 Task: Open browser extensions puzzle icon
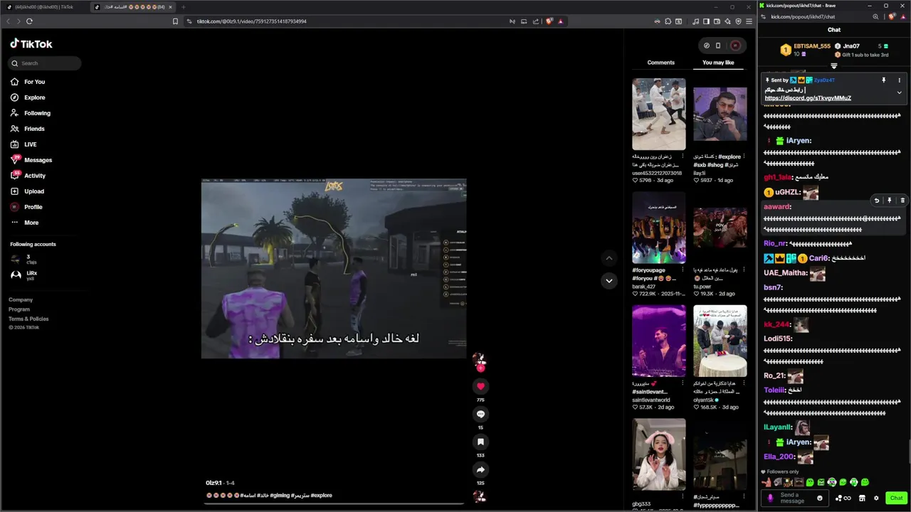[668, 21]
